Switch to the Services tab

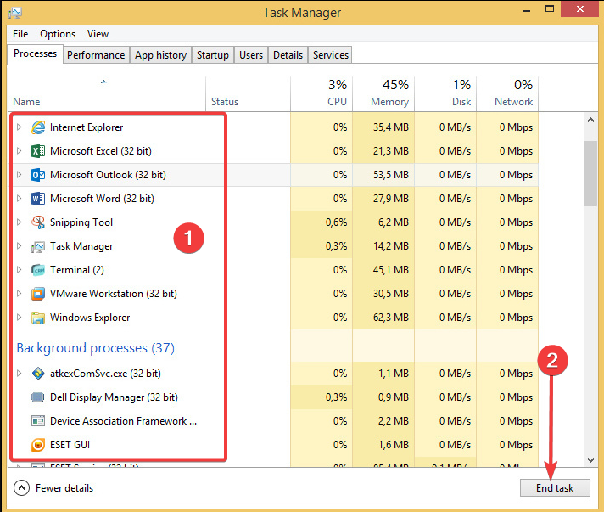click(331, 54)
